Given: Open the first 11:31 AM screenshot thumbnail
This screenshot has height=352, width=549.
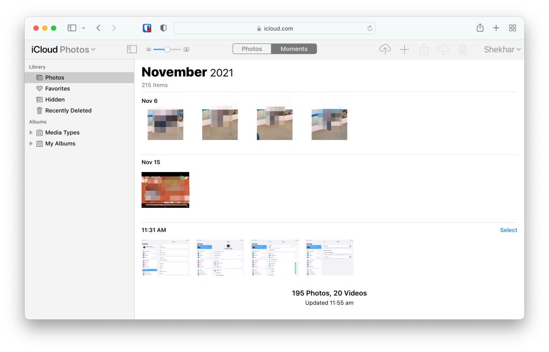Looking at the screenshot, I should coord(165,258).
